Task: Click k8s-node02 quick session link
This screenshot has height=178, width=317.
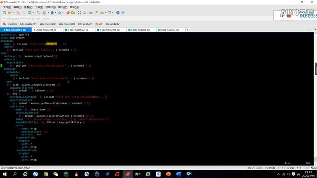Action: (112, 24)
